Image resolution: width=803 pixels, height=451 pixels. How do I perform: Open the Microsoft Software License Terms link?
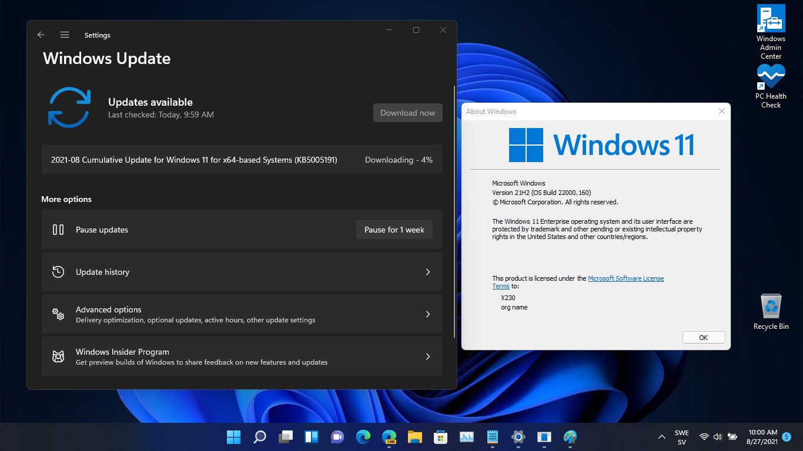[x=626, y=278]
